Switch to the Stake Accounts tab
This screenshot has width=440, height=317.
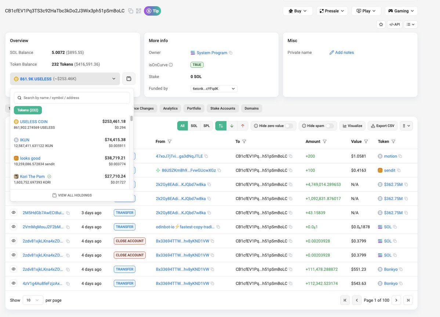[x=223, y=108]
